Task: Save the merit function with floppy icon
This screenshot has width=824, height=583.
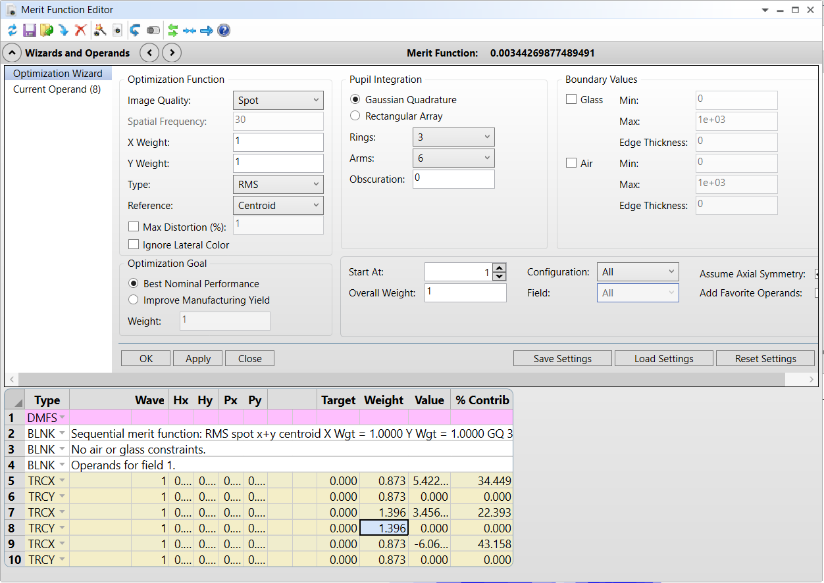Action: [30, 30]
